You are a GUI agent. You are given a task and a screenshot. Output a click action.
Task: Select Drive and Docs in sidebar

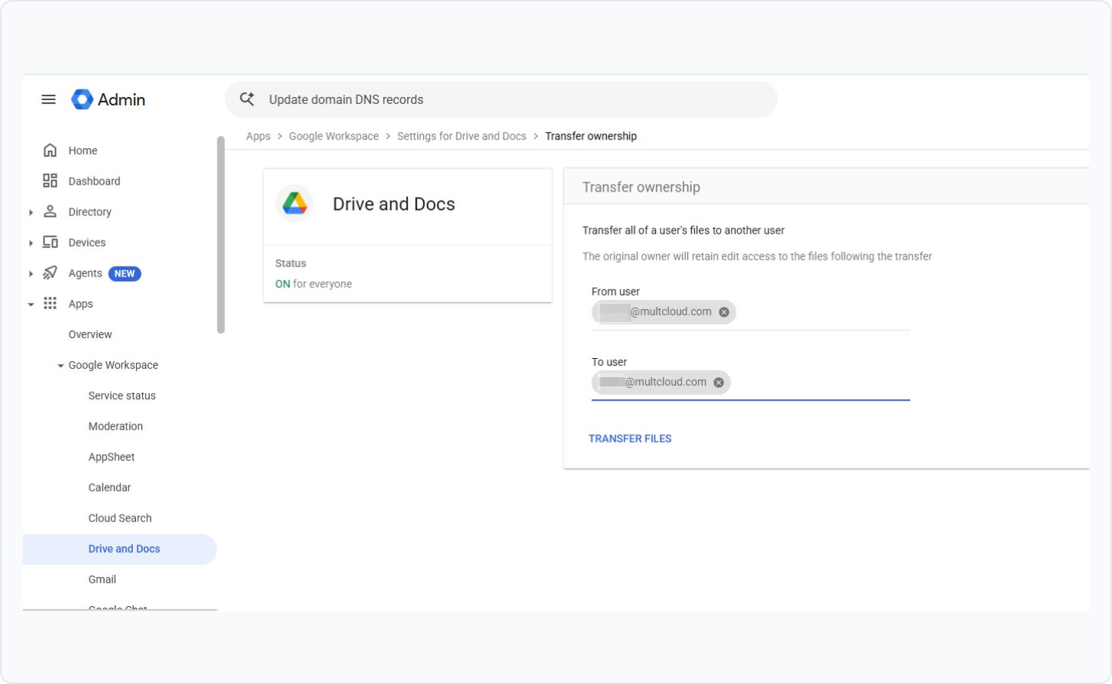click(120, 549)
